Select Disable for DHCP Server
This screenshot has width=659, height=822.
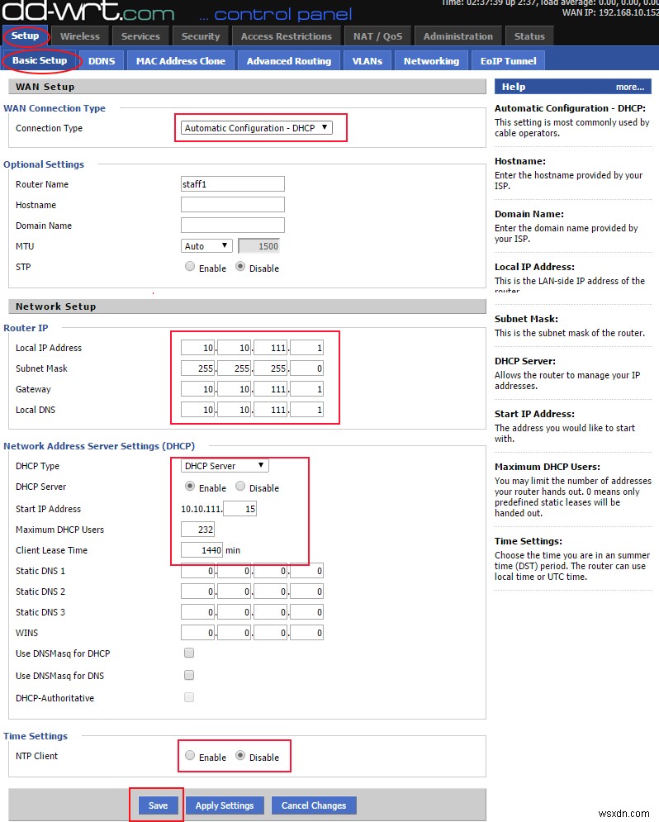(x=240, y=486)
